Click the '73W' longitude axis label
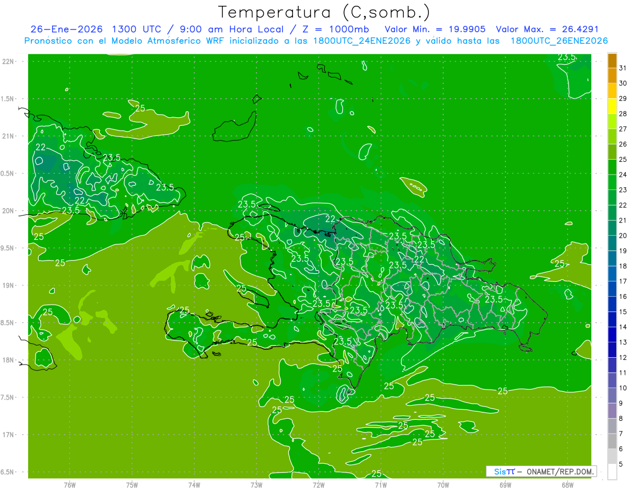The width and height of the screenshot is (637, 492). pos(256,485)
